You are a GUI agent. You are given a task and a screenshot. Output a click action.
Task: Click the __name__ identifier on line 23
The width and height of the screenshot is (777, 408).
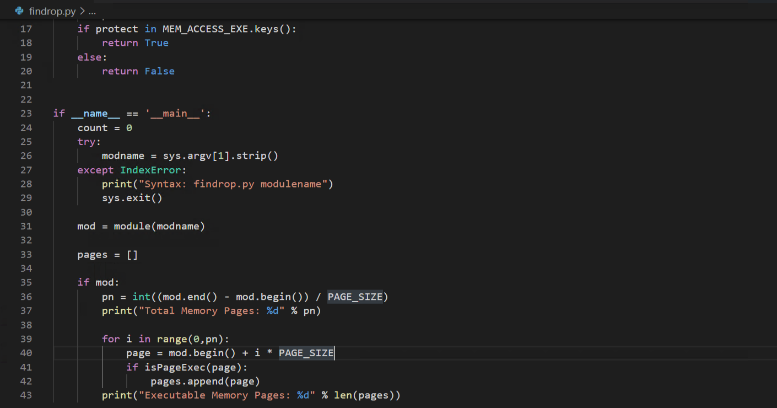click(95, 114)
